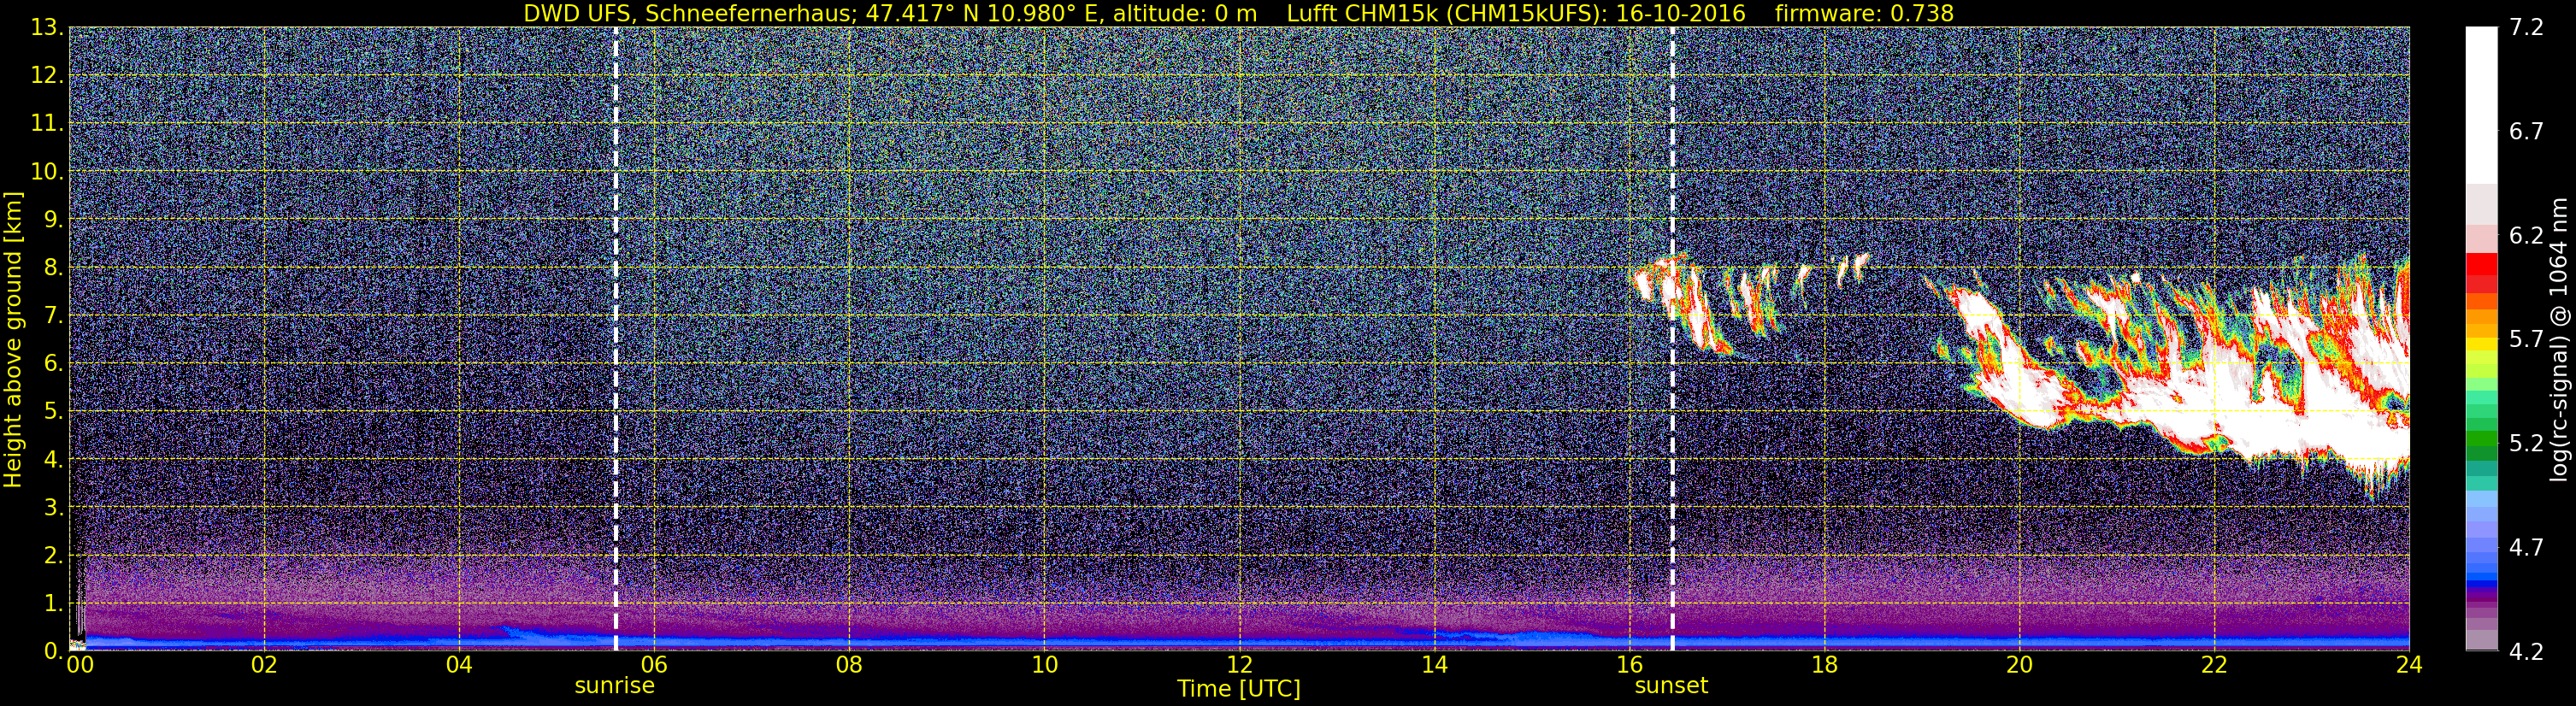The height and width of the screenshot is (706, 2576).
Task: Click the colorbar value 7.2
Action: pyautogui.click(x=2526, y=28)
